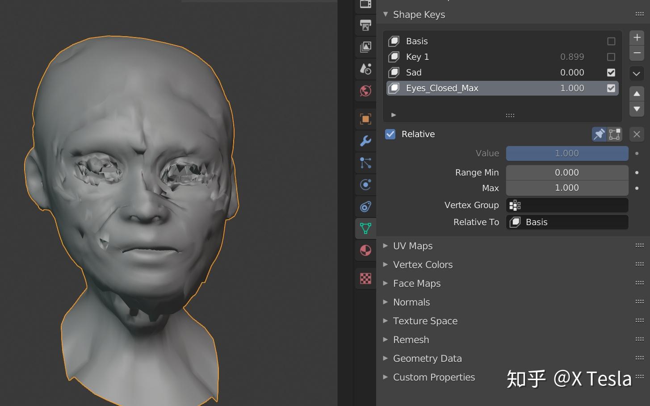Open the Relative To Basis selector
This screenshot has width=650, height=406.
click(566, 222)
